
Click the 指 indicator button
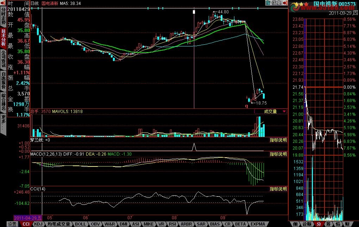point(268,3)
